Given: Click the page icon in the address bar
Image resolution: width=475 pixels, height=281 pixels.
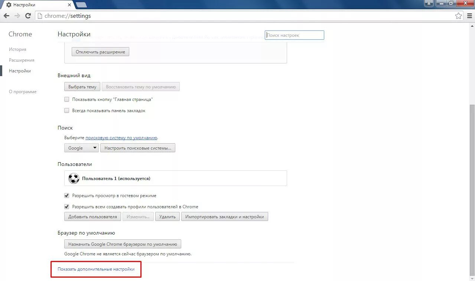Looking at the screenshot, I should pyautogui.click(x=40, y=16).
